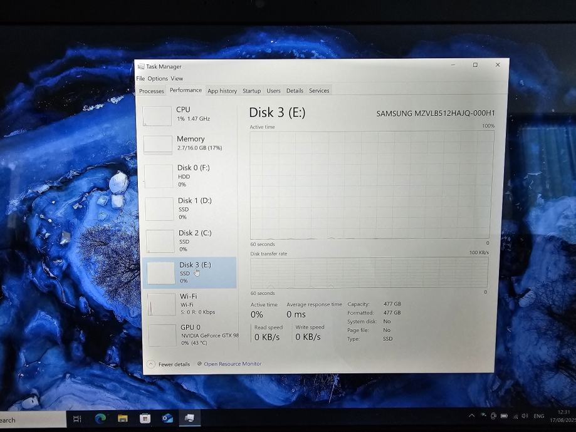Click Task Manager taskbar icon
This screenshot has height=432, width=576.
pyautogui.click(x=189, y=418)
